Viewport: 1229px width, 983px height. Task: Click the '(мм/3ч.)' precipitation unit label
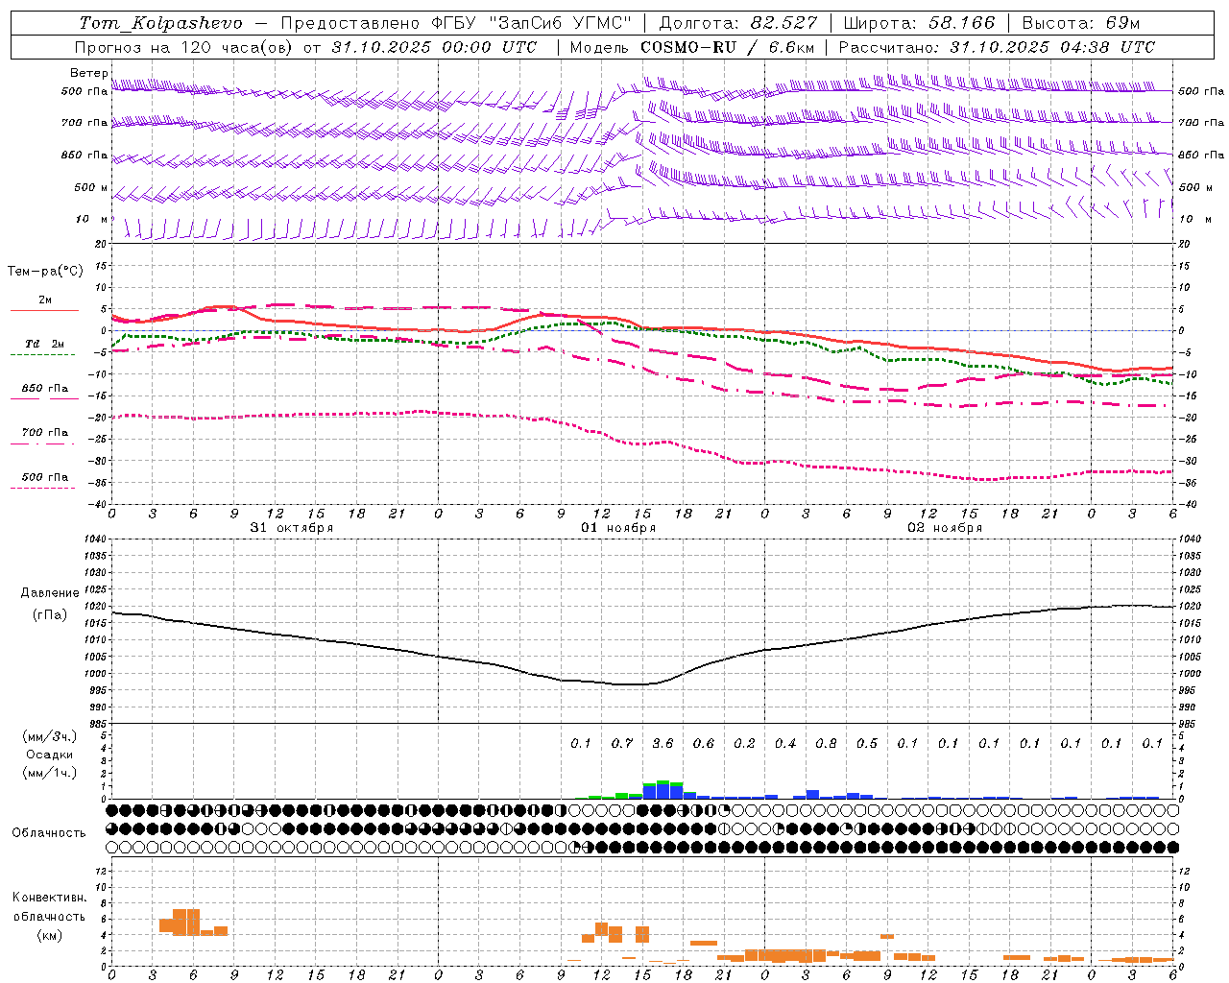tap(51, 736)
